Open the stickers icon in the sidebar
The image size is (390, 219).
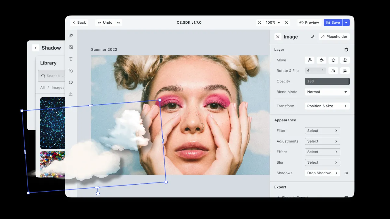[71, 82]
